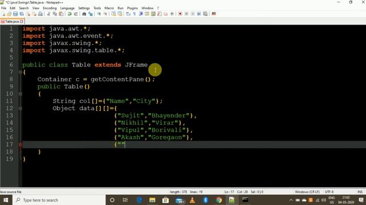366x205 pixels.
Task: Open the Window menu
Action: click(x=148, y=8)
